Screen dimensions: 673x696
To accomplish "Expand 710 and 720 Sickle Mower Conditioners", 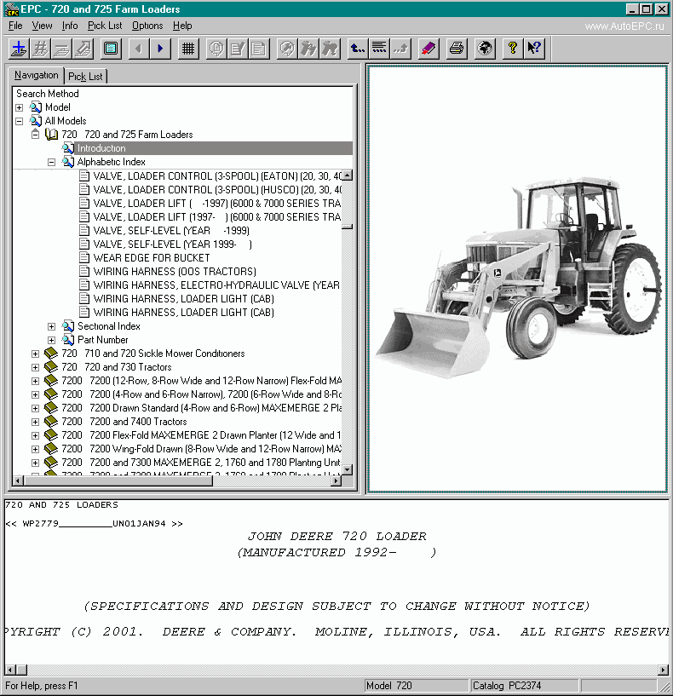I will coord(36,354).
